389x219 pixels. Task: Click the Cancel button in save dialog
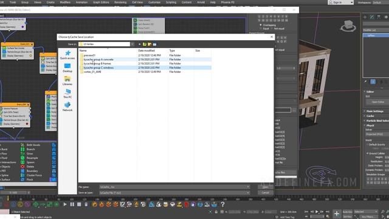(265, 193)
